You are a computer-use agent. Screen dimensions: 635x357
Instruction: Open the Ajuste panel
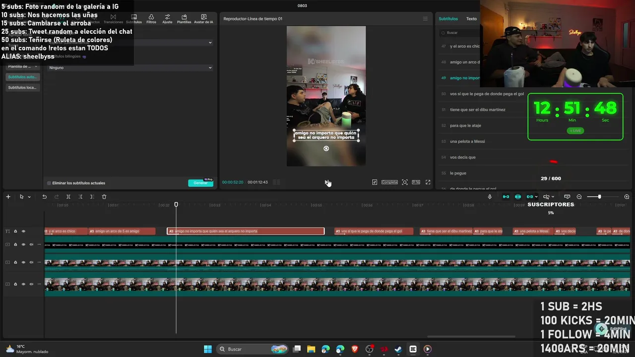click(167, 19)
